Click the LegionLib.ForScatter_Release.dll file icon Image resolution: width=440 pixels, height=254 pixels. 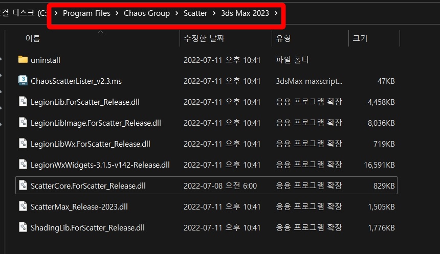[x=23, y=101]
